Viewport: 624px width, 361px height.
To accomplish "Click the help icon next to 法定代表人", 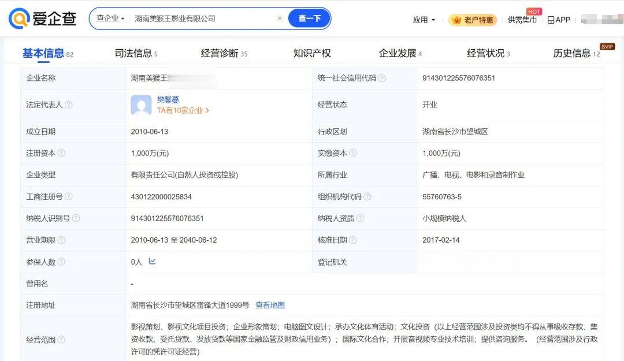I will tap(68, 105).
